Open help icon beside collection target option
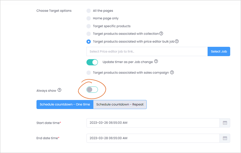 click(x=161, y=34)
